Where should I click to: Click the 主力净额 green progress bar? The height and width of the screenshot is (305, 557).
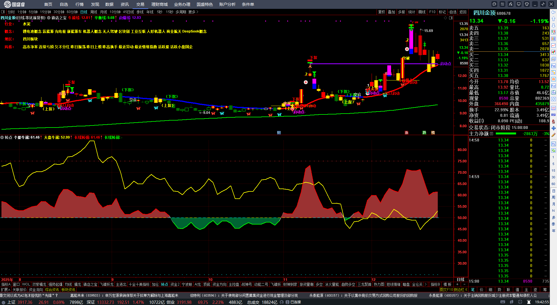506,134
